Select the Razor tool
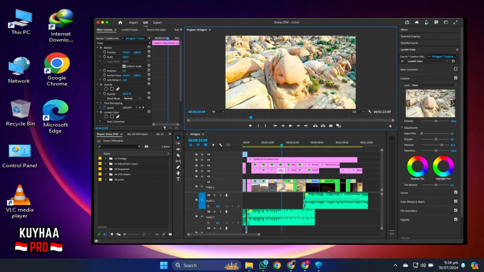484x272 pixels. tap(178, 155)
